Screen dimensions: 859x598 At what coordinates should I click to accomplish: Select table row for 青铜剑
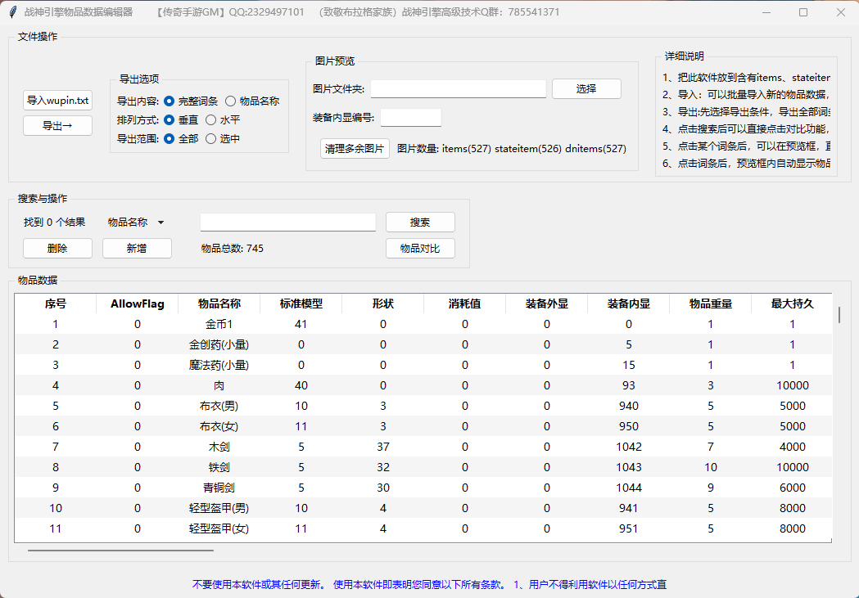219,488
